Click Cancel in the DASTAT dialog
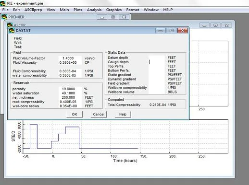Screen dimensions: 249x185 point(99,114)
